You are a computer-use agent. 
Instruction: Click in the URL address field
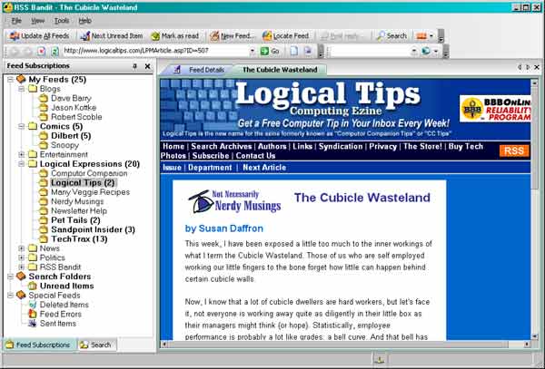pos(155,51)
